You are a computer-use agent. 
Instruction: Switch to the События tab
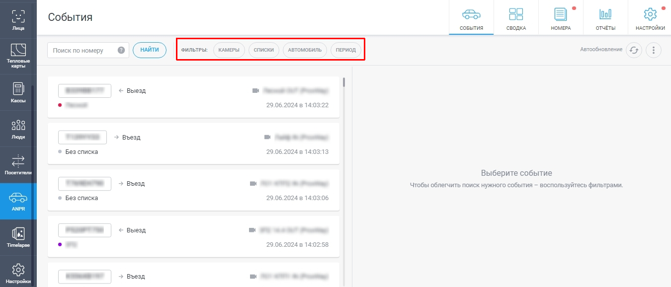click(x=471, y=17)
